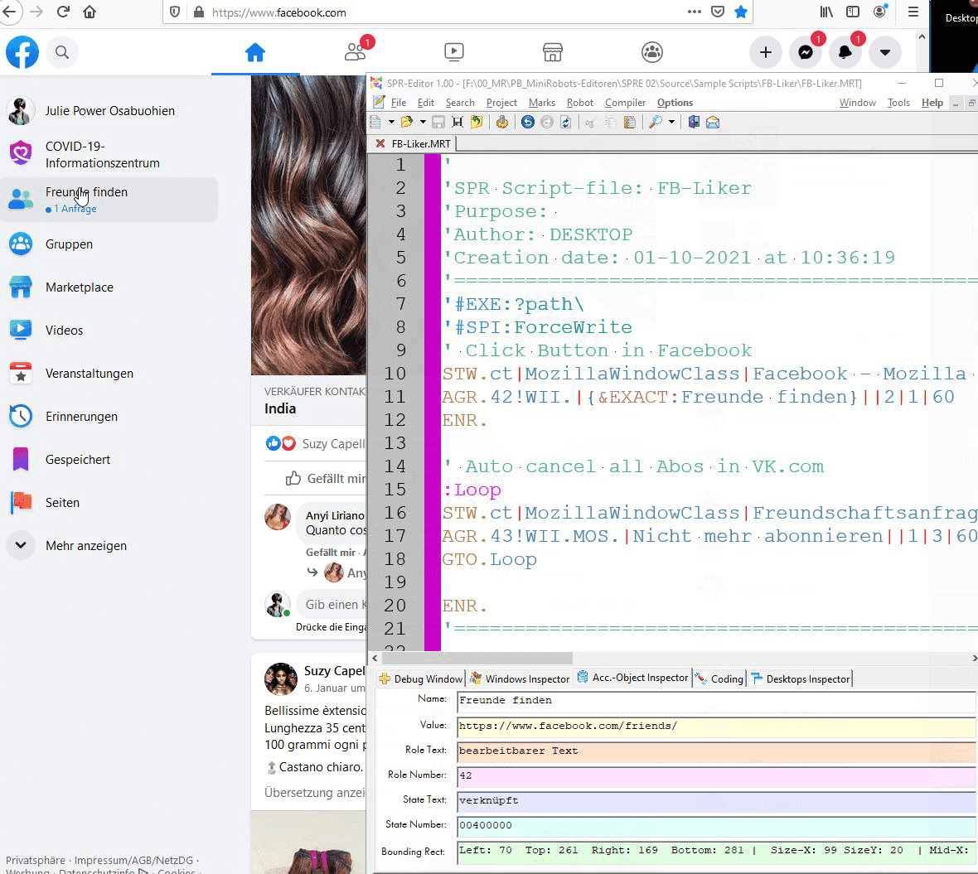Viewport: 978px width, 874px height.
Task: Click the Firefox library icon
Action: [826, 12]
